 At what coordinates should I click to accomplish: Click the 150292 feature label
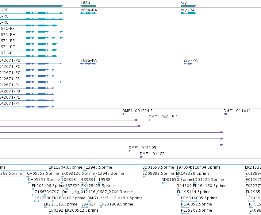pyautogui.click(x=56, y=210)
